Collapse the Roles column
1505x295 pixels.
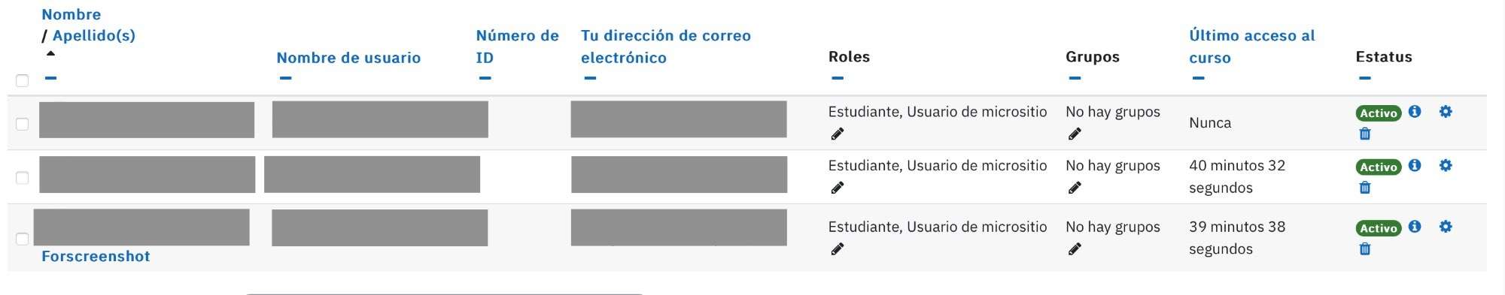point(838,78)
